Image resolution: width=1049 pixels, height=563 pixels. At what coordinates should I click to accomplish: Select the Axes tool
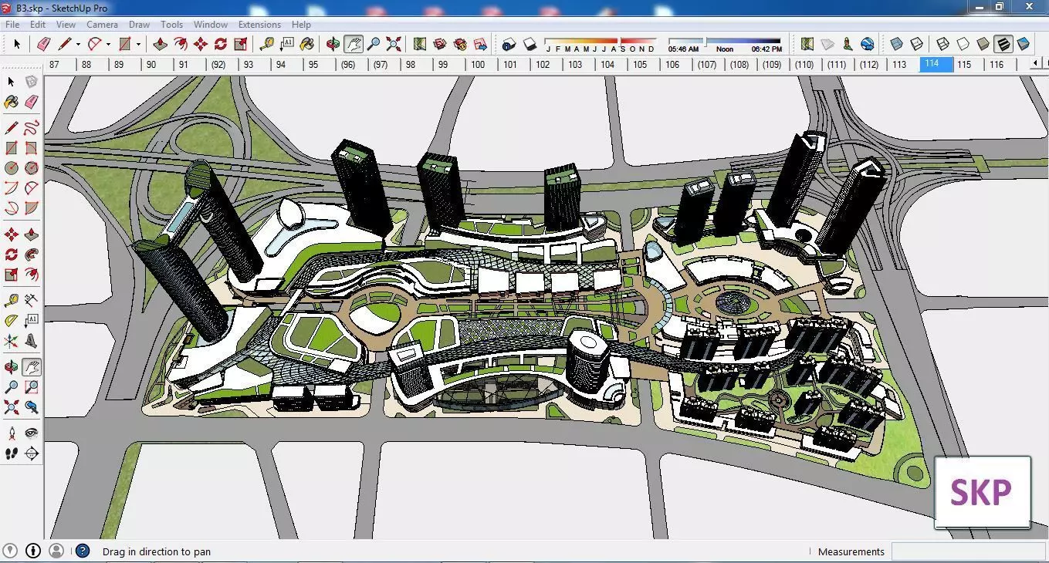pyautogui.click(x=11, y=340)
